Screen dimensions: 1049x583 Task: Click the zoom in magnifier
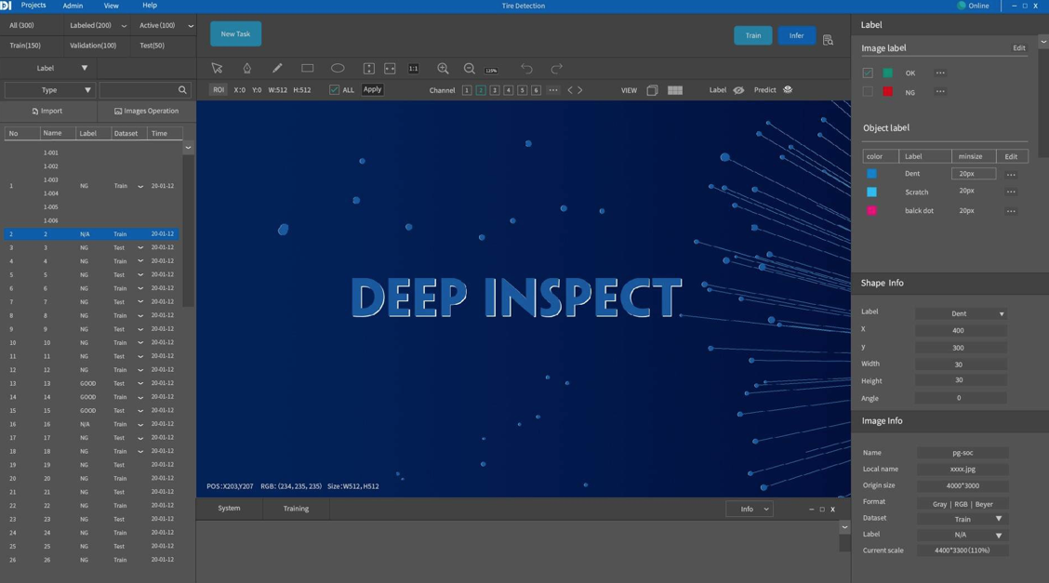tap(443, 68)
